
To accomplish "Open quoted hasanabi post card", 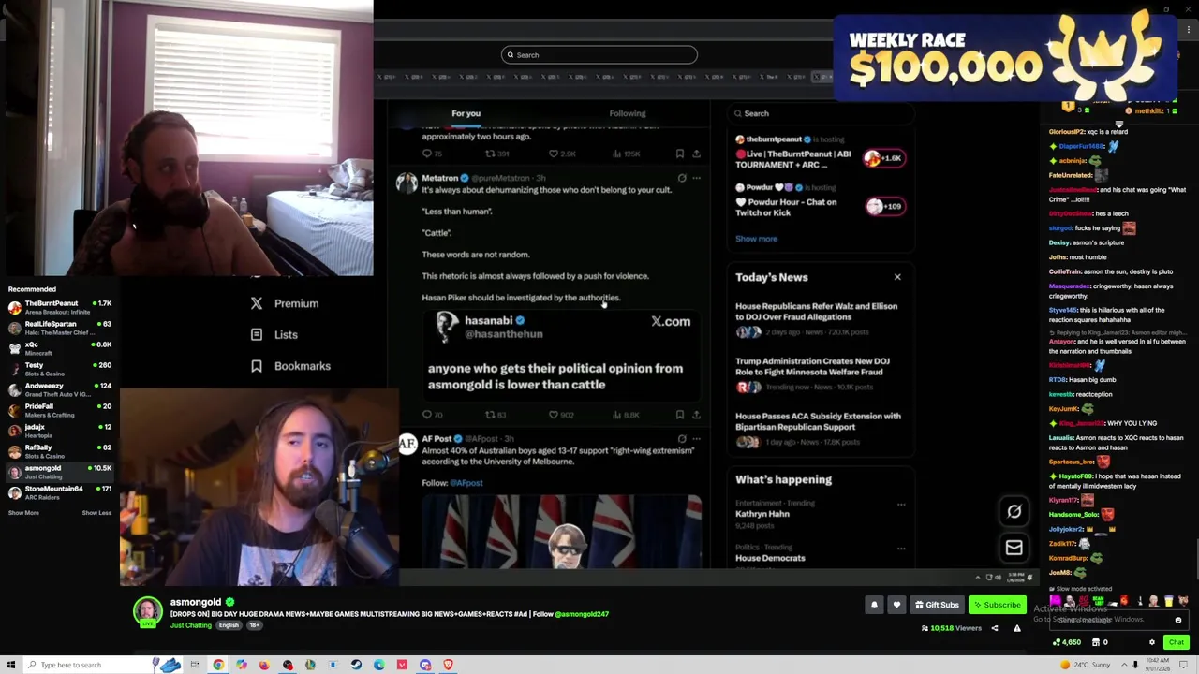I will (x=562, y=356).
